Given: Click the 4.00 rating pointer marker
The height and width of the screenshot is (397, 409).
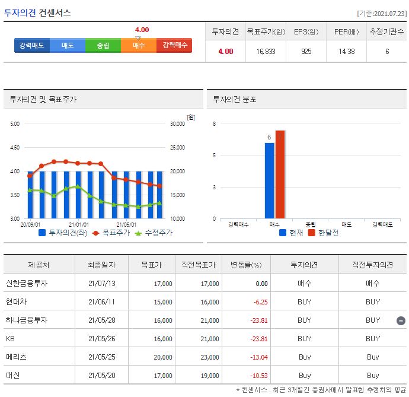Looking at the screenshot, I should click(138, 38).
